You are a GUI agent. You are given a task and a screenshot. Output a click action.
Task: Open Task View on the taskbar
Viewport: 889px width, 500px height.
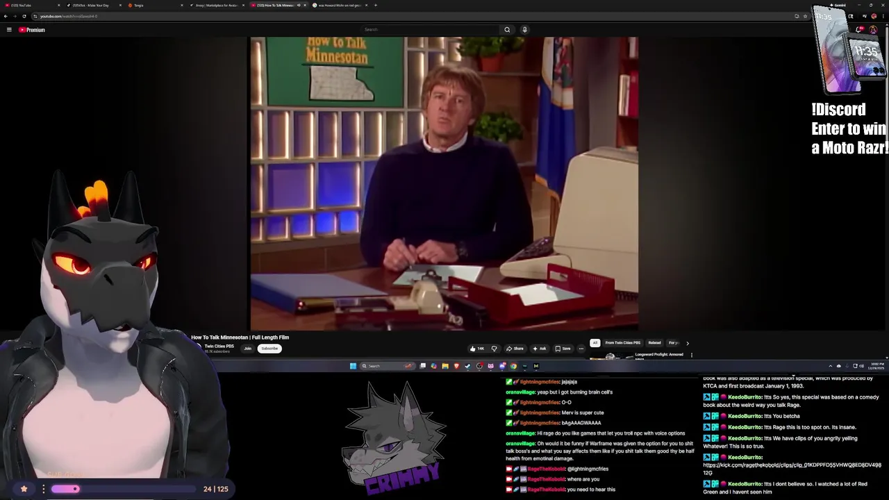tap(422, 366)
